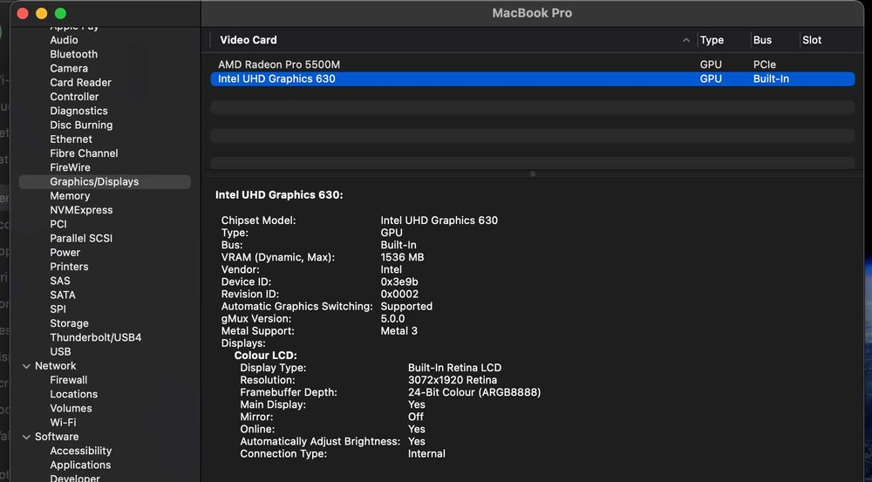
Task: Select SATA in the sidebar
Action: tap(62, 295)
